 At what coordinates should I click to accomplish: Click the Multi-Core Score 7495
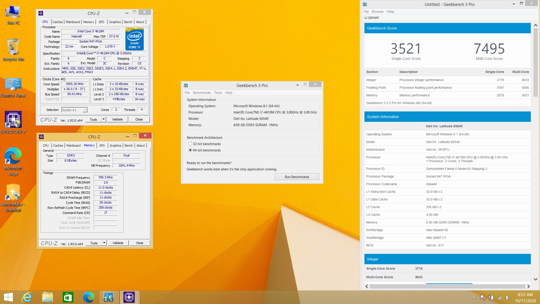(x=489, y=48)
